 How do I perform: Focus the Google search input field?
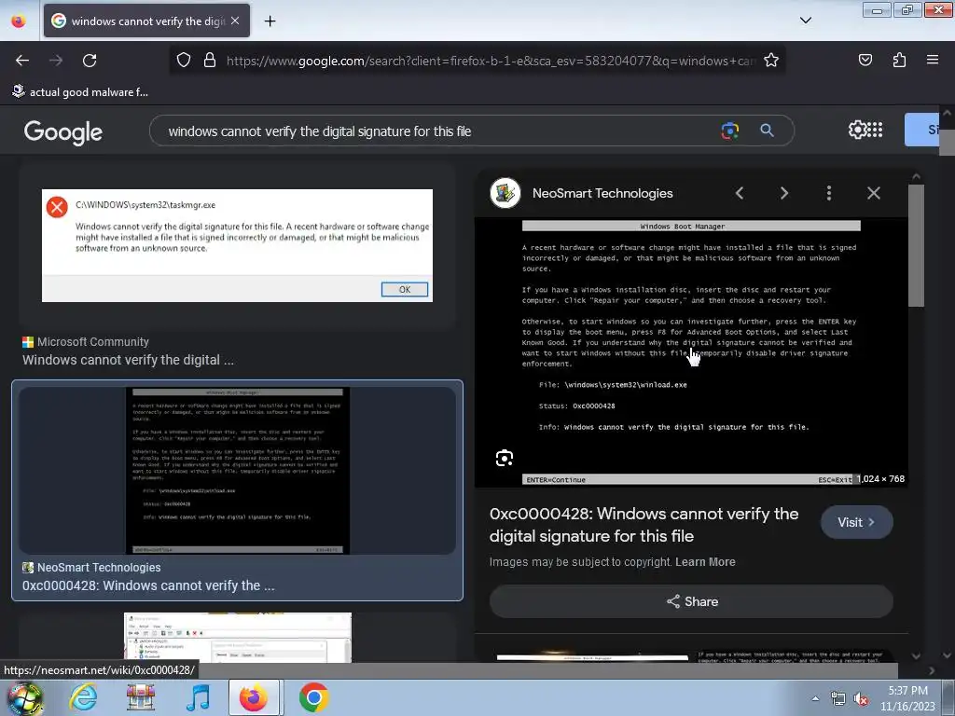[x=438, y=131]
